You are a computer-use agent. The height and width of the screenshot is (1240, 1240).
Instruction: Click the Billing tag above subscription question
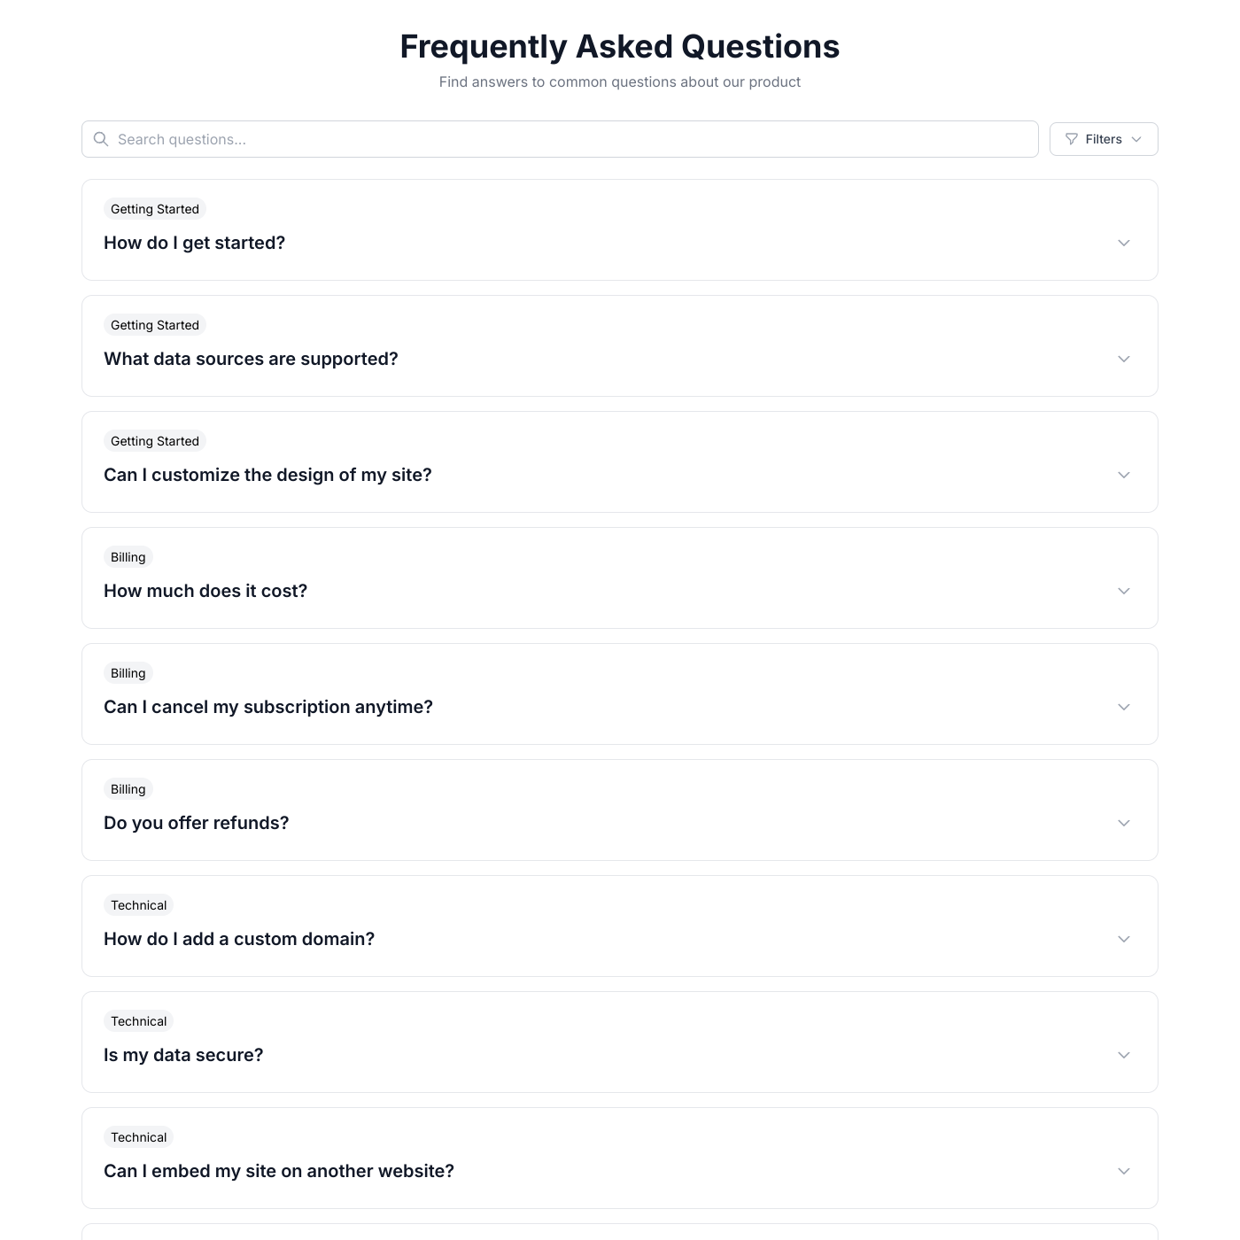[128, 673]
